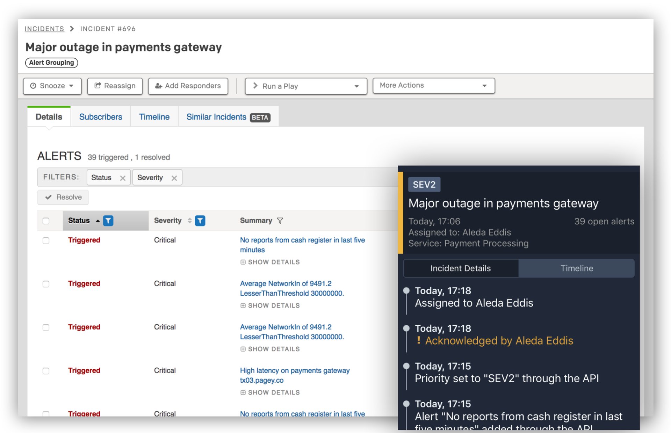671x433 pixels.
Task: Click the Add Responders button
Action: tap(188, 86)
